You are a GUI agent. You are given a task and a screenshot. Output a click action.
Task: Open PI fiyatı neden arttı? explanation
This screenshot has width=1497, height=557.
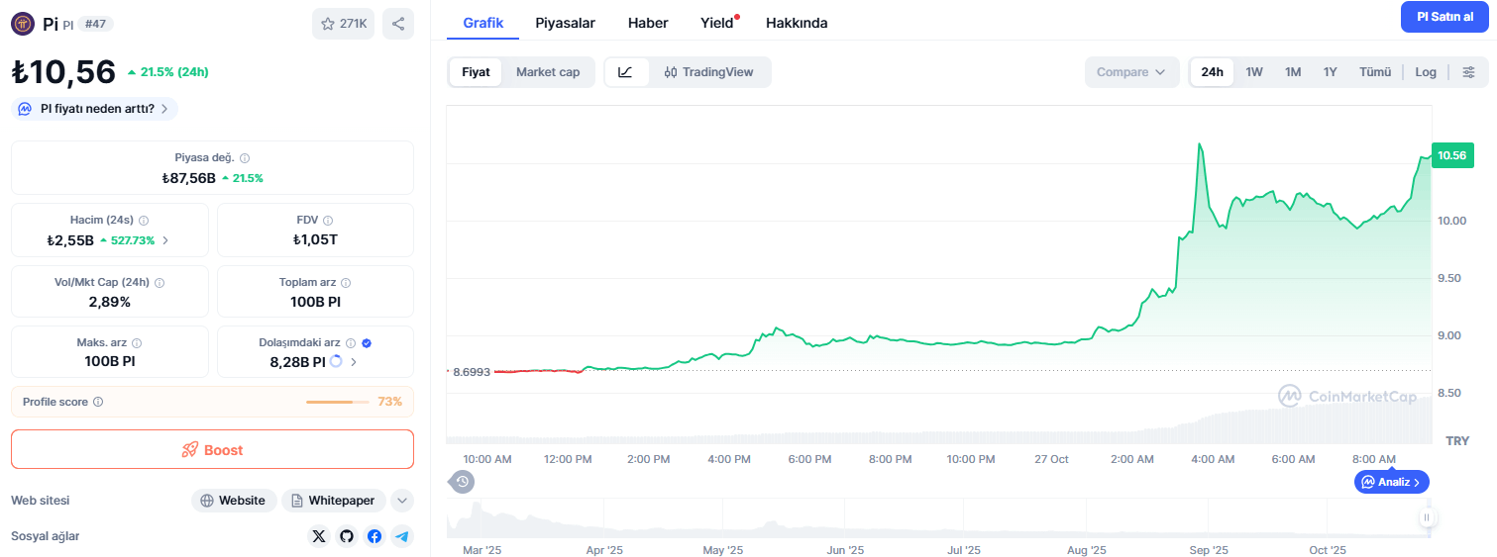(95, 109)
